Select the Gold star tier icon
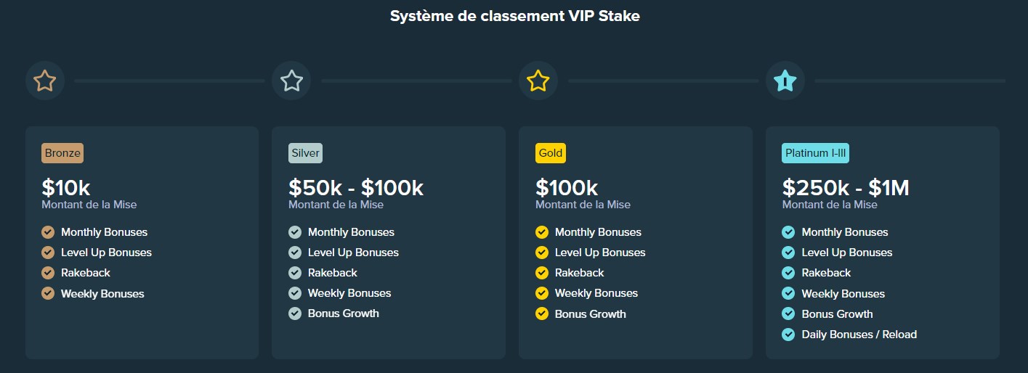Viewport: 1028px width, 373px height. 538,81
